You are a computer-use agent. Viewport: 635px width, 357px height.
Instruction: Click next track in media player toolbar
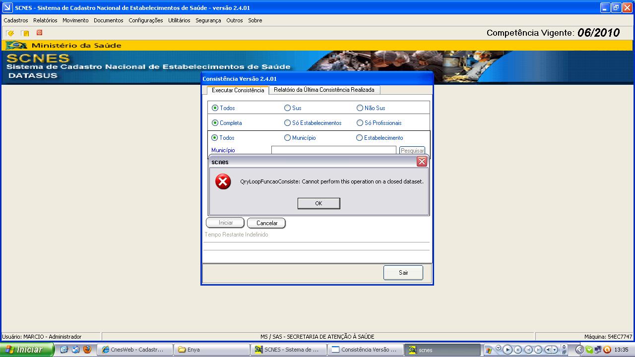coord(538,350)
